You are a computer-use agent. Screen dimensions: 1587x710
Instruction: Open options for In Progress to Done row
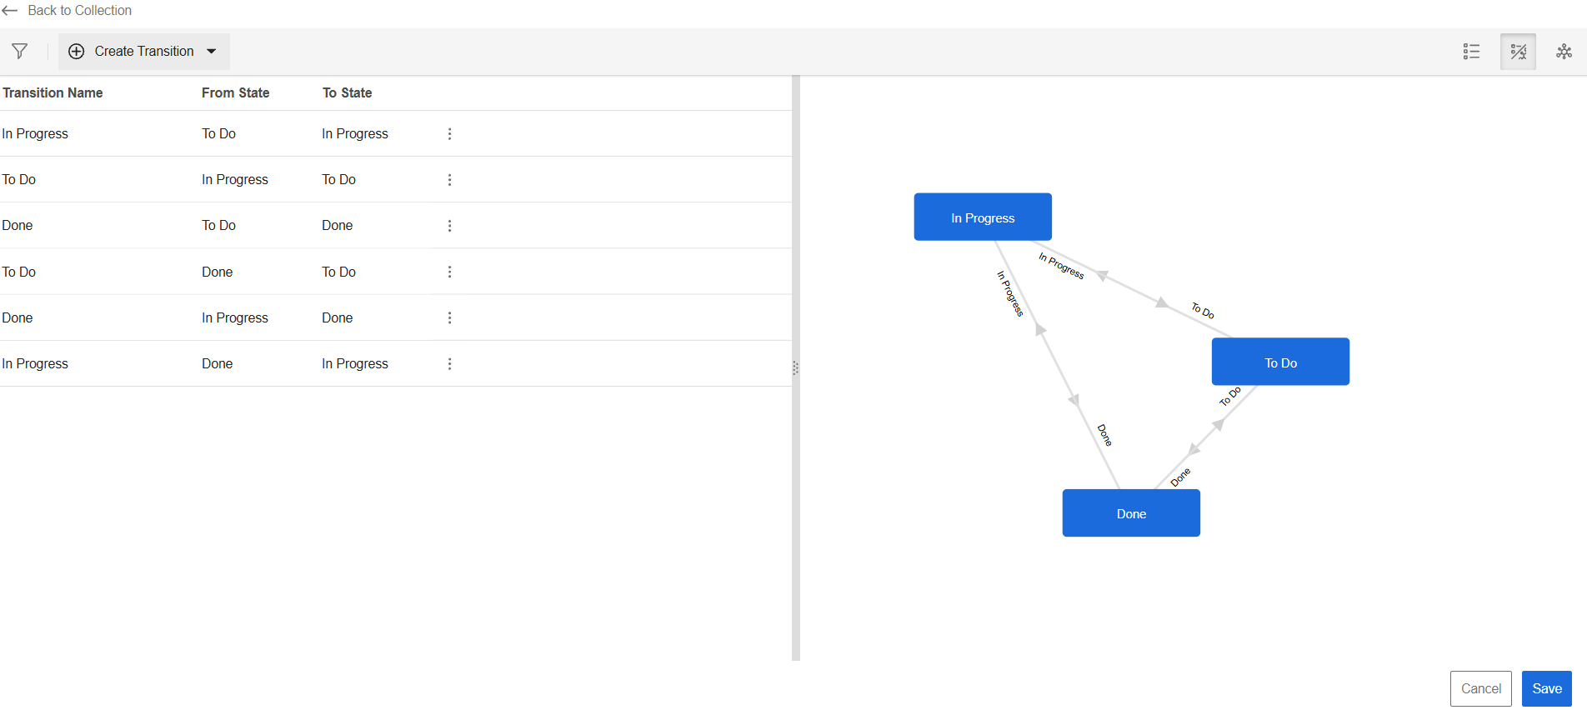click(x=449, y=317)
